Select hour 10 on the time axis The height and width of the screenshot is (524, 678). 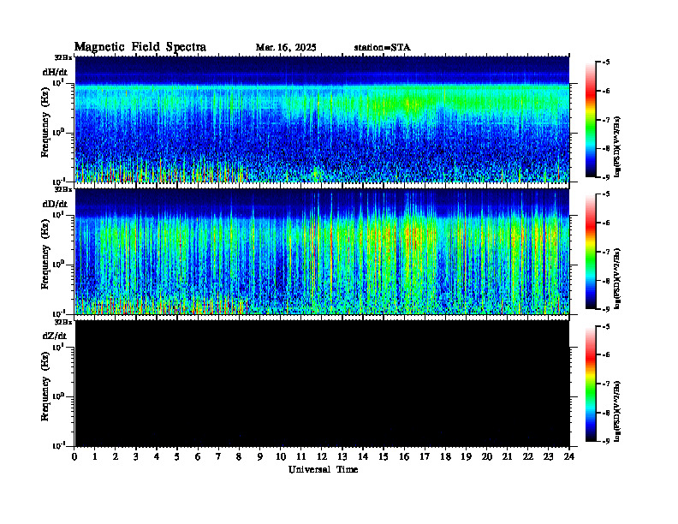pos(281,457)
